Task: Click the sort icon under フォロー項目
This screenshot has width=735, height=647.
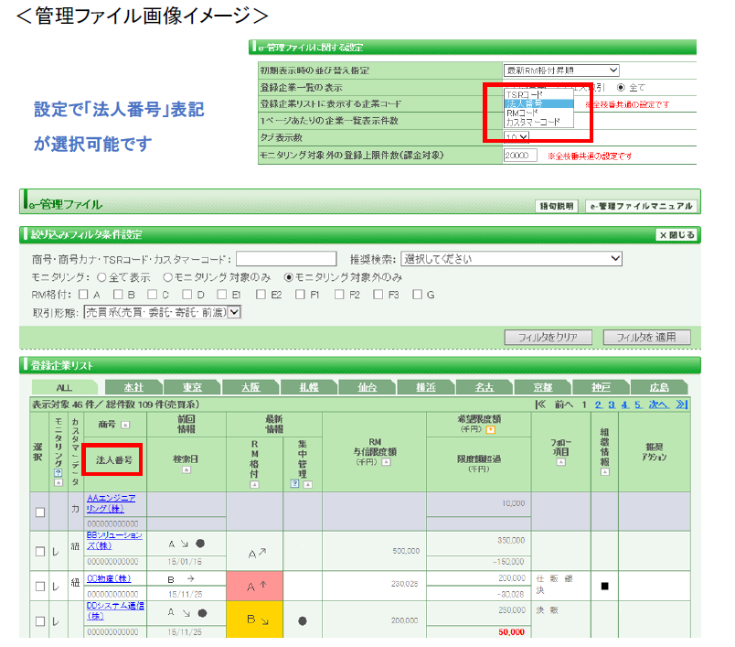Action: pos(560,463)
